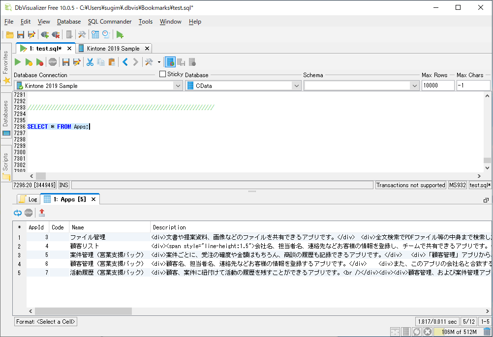Click the four-arrows icon in bottom status bar

point(395,332)
